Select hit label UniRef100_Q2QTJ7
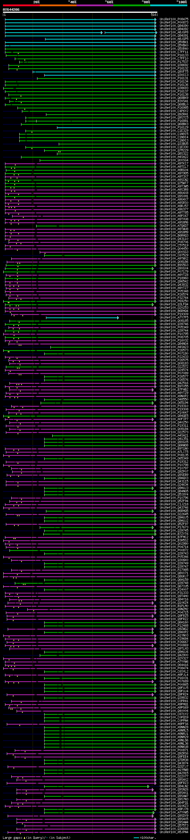The image size is (190, 840). [174, 766]
